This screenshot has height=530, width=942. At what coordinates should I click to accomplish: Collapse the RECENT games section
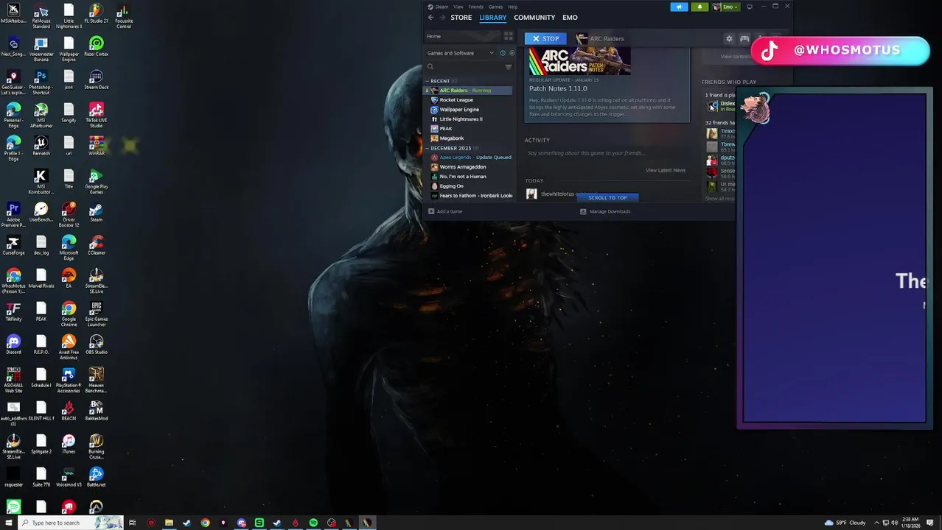(x=440, y=81)
